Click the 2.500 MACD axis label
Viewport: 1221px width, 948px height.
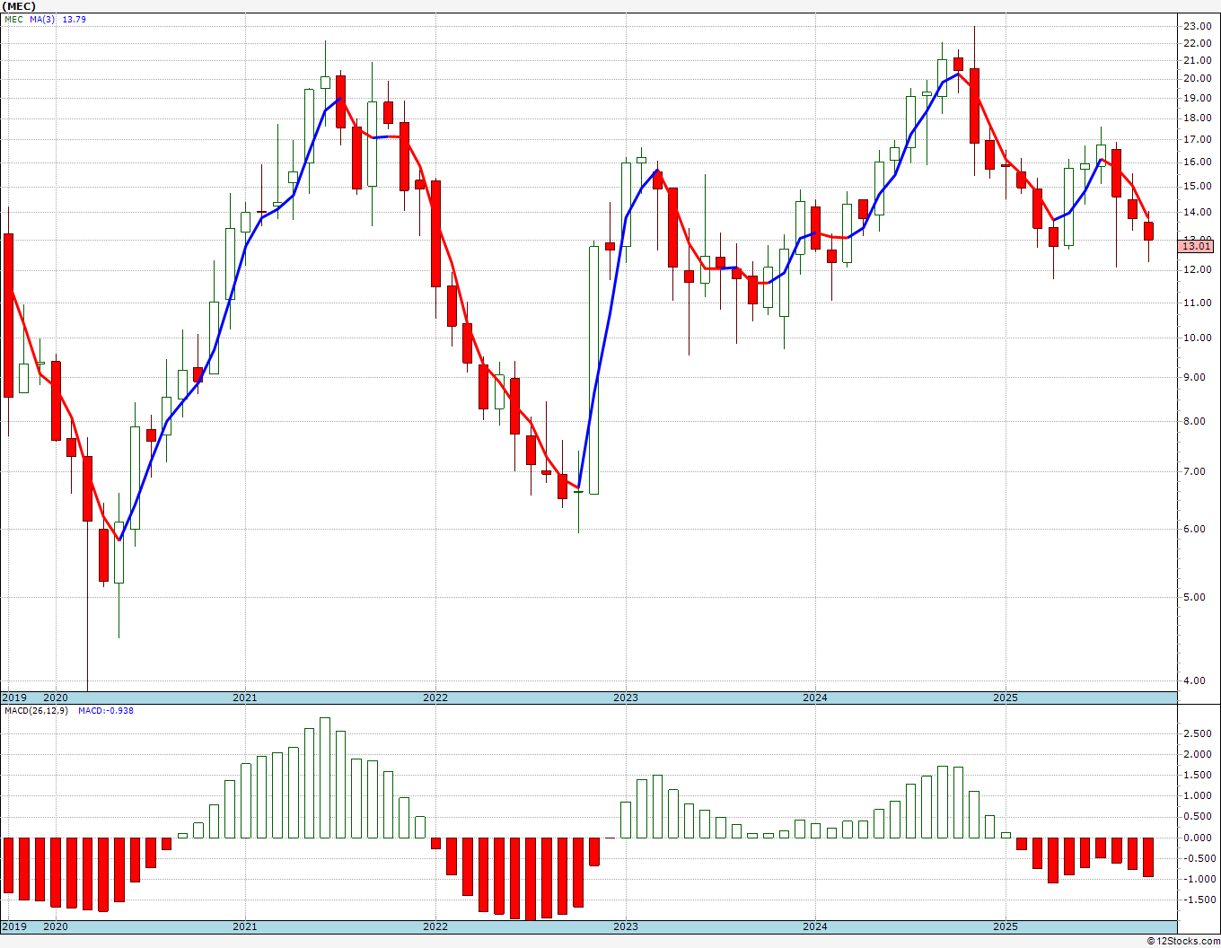pos(1198,733)
